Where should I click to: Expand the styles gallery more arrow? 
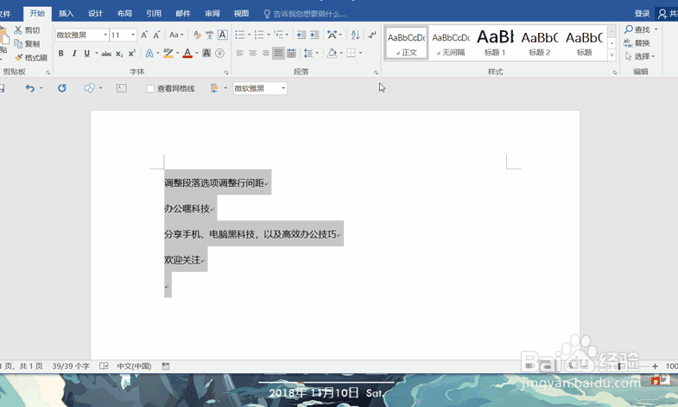[x=611, y=55]
